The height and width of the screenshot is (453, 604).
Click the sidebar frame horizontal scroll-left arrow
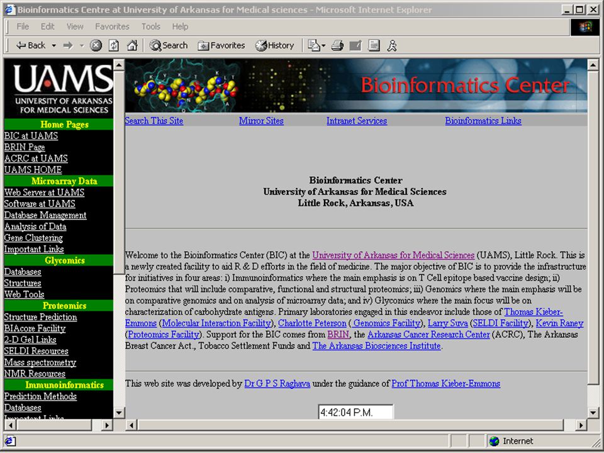point(10,425)
